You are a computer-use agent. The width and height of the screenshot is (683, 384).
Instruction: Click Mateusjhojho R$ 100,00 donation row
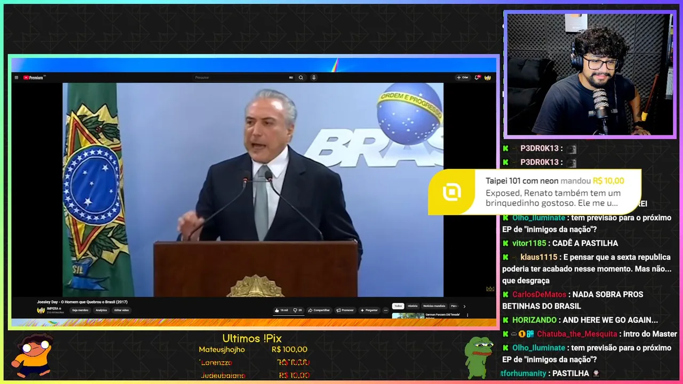(253, 349)
